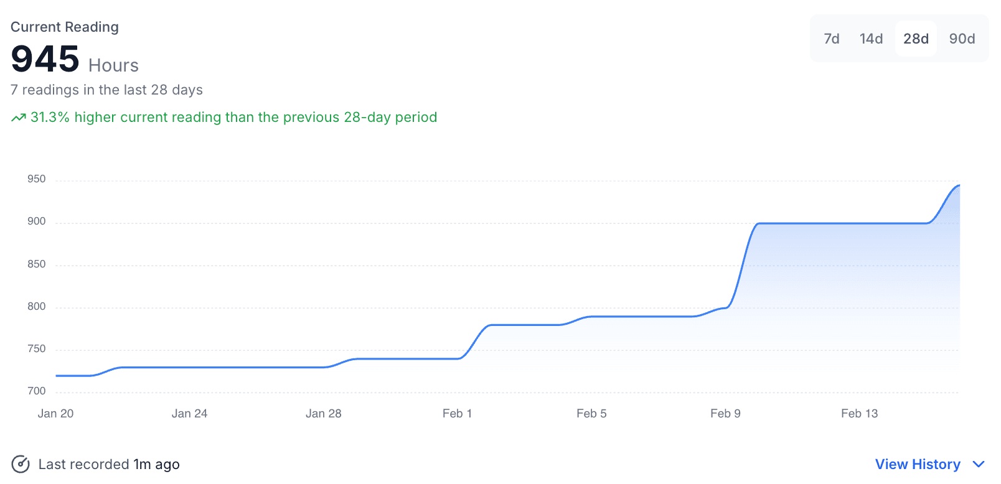1001x484 pixels.
Task: Click the Hours unit label
Action: click(113, 65)
